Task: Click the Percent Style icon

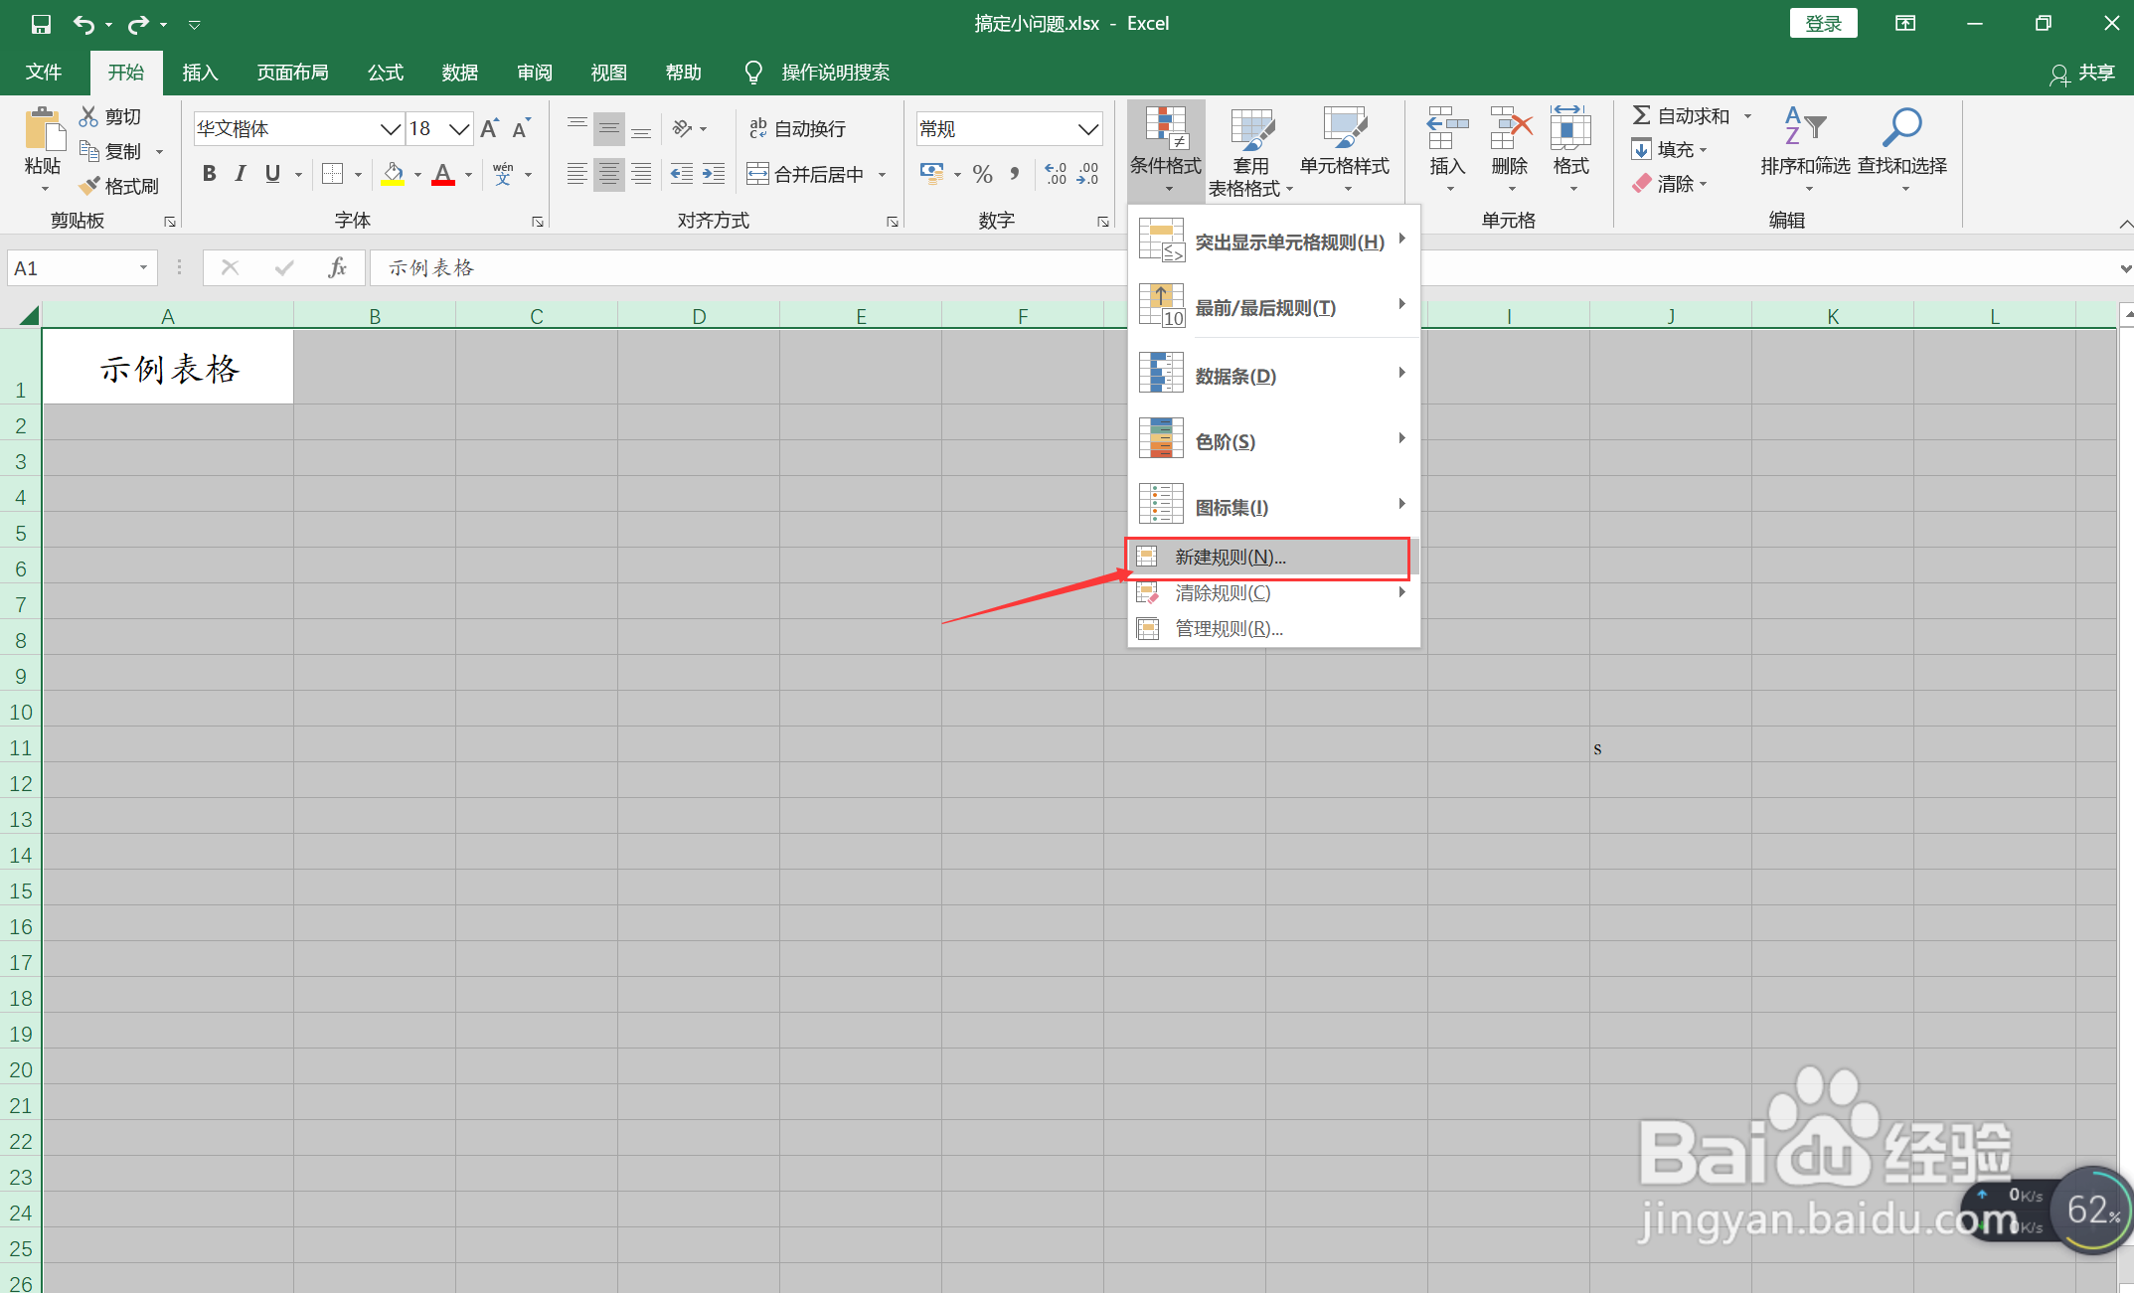Action: coord(982,175)
